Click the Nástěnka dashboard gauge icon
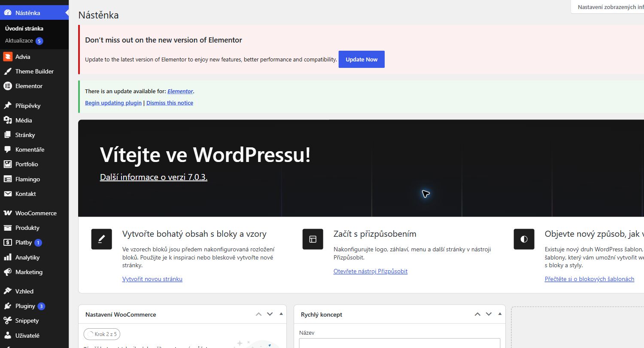 [x=8, y=13]
